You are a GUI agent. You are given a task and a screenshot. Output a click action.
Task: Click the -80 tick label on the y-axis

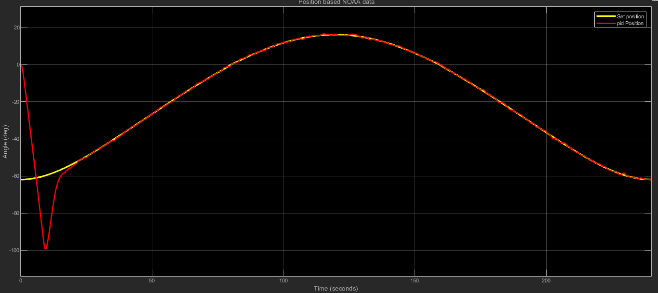coord(15,213)
